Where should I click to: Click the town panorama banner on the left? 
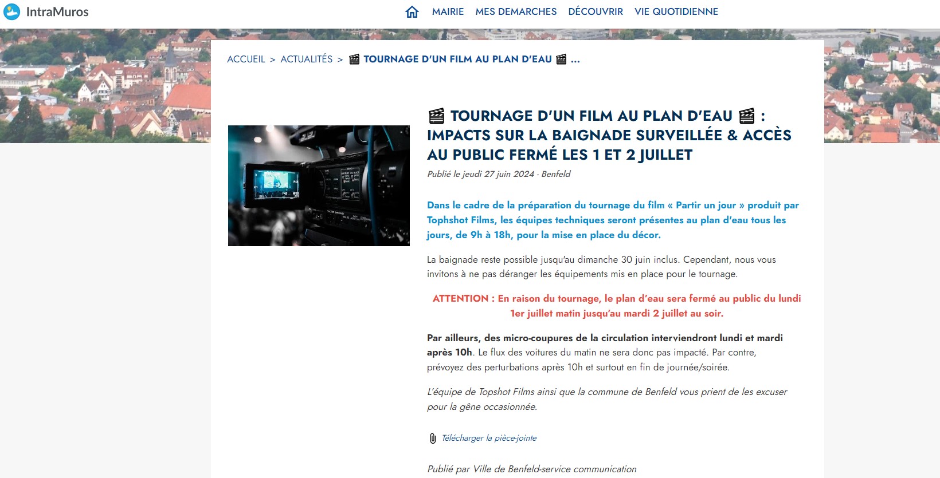click(103, 86)
